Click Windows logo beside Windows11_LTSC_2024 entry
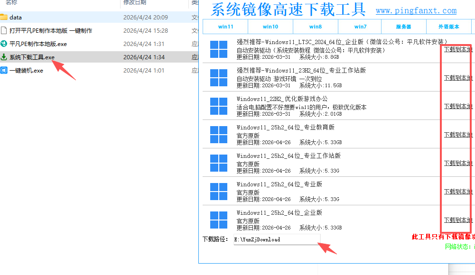 click(219, 49)
